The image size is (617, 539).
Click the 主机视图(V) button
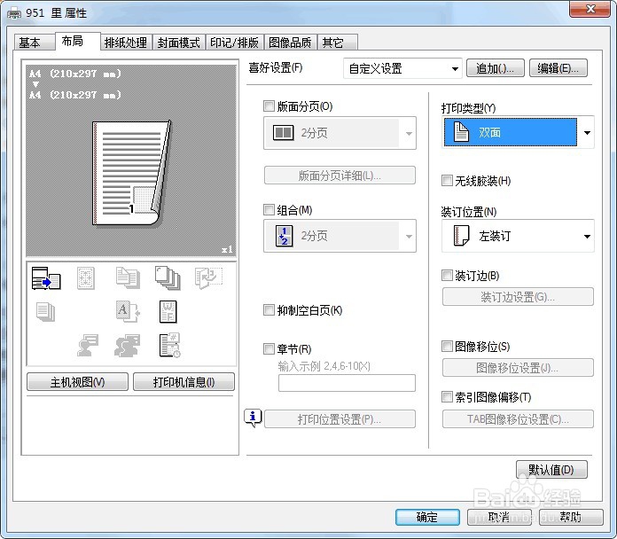[77, 382]
